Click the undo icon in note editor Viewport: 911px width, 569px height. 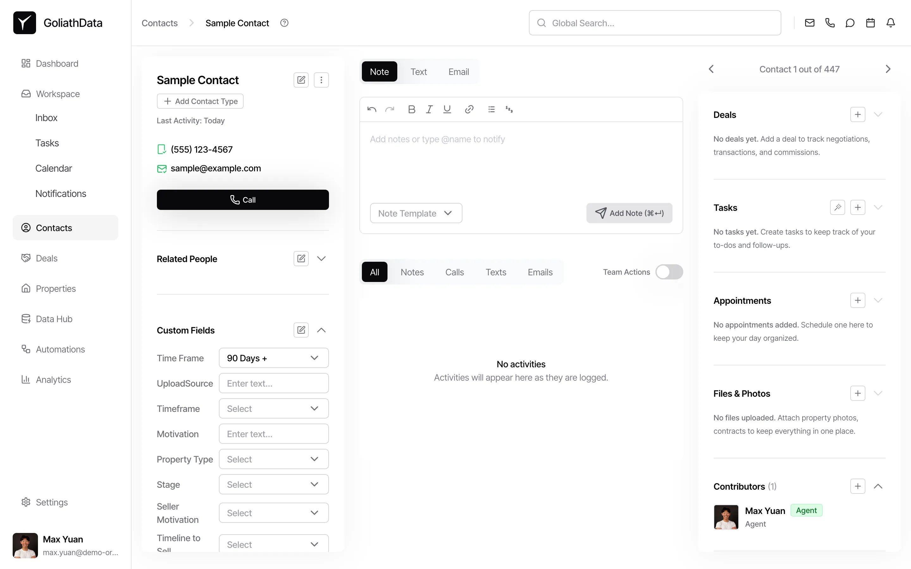pyautogui.click(x=372, y=109)
